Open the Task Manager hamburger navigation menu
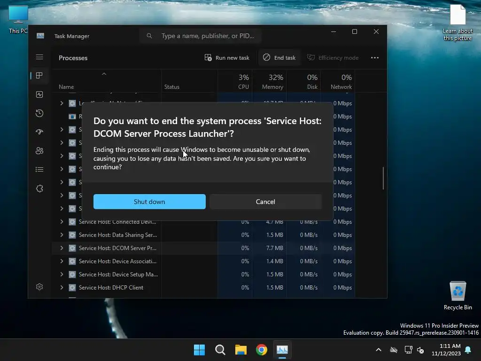Image resolution: width=481 pixels, height=361 pixels. 39,57
